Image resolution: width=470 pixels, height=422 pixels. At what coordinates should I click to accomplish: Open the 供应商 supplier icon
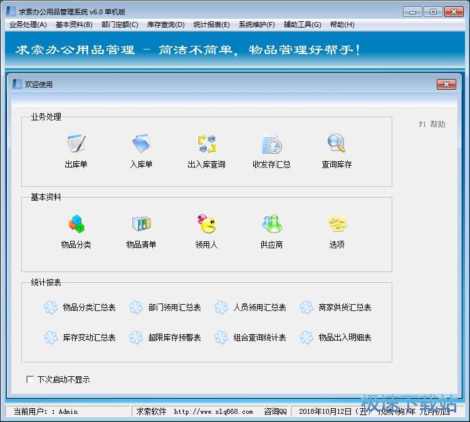coord(271,224)
